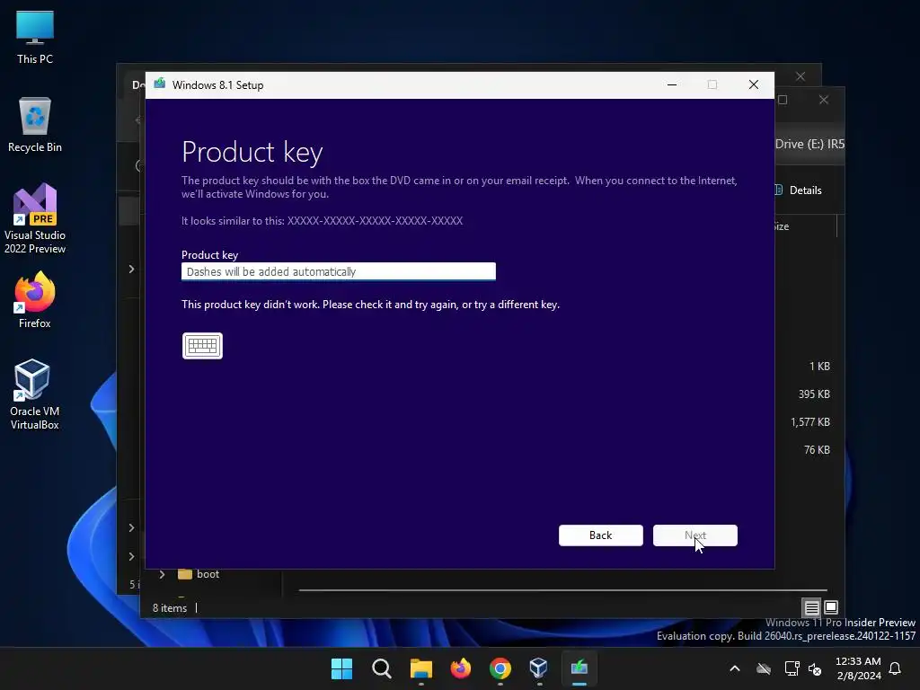
Task: Open This PC desktop icon
Action: click(x=35, y=37)
